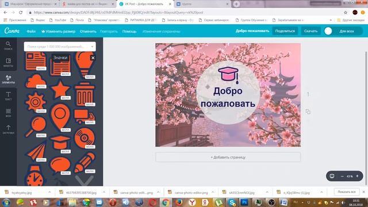Close the Значки icons category

click(93, 57)
